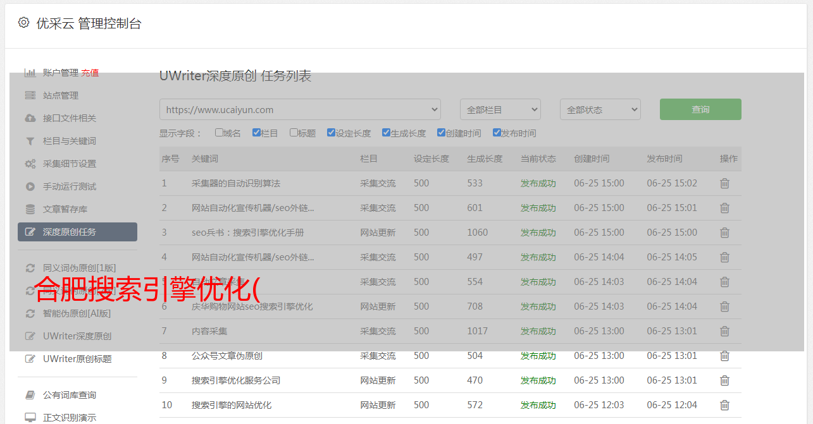This screenshot has width=813, height=424.
Task: Click keyword 搜索引擎优化服务公司 in row 9
Action: tap(236, 380)
